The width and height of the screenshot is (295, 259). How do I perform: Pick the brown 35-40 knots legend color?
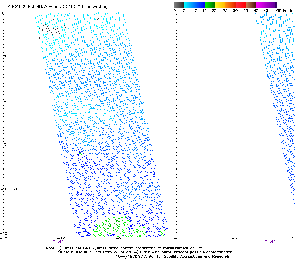[x=251, y=5]
